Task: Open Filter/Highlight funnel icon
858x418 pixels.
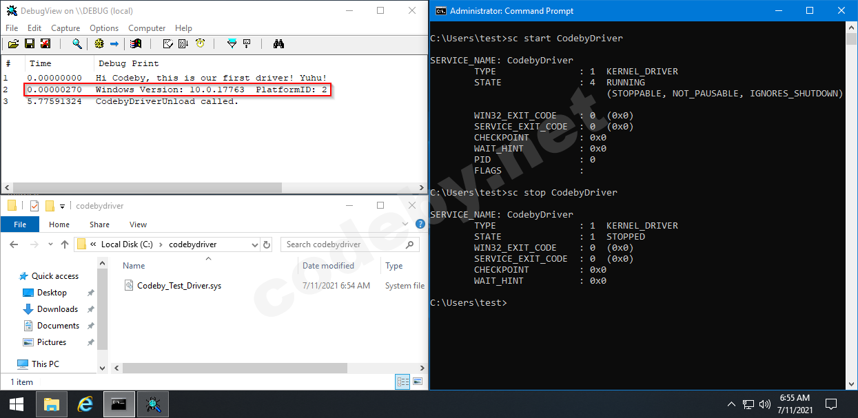Action: pyautogui.click(x=232, y=43)
